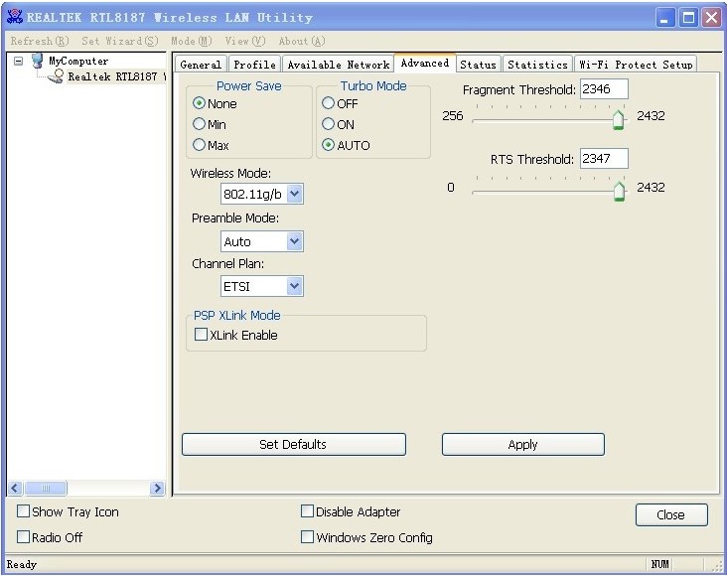This screenshot has width=727, height=576.
Task: Click the tree panel scroll left arrow
Action: coord(15,488)
